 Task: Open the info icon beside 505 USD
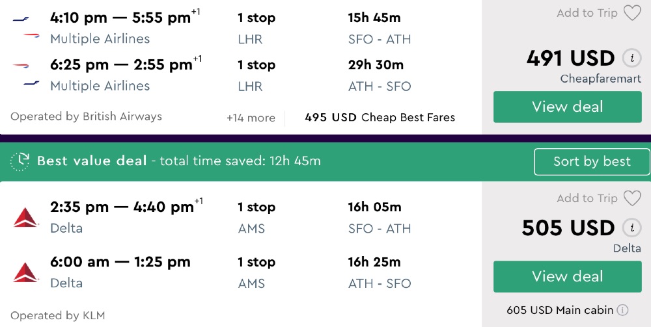click(630, 228)
